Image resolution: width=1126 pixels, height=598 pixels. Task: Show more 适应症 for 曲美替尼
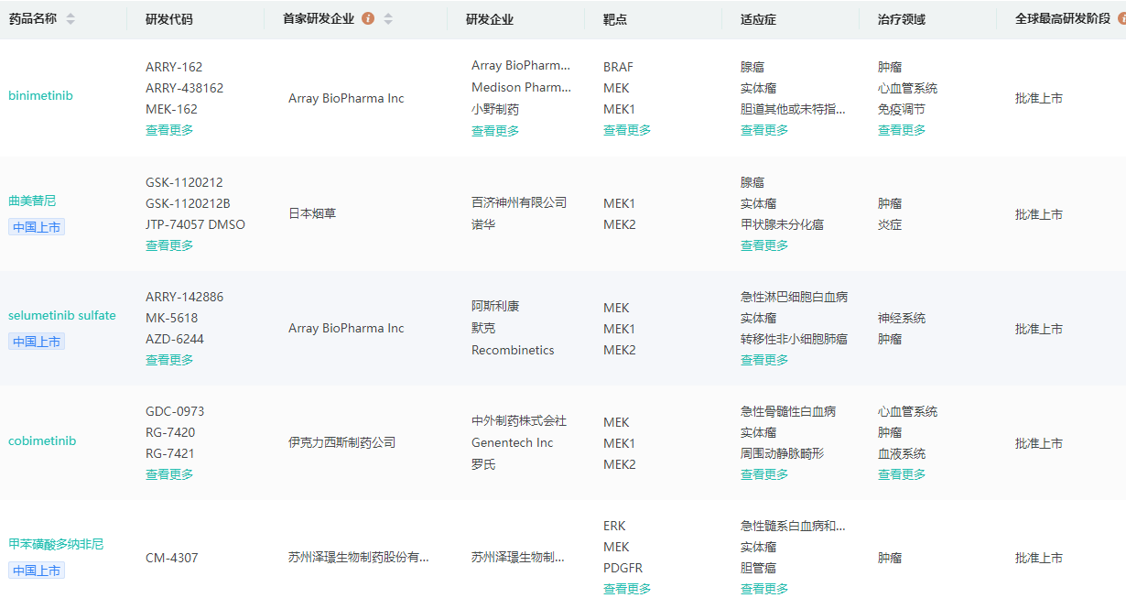[x=764, y=245]
